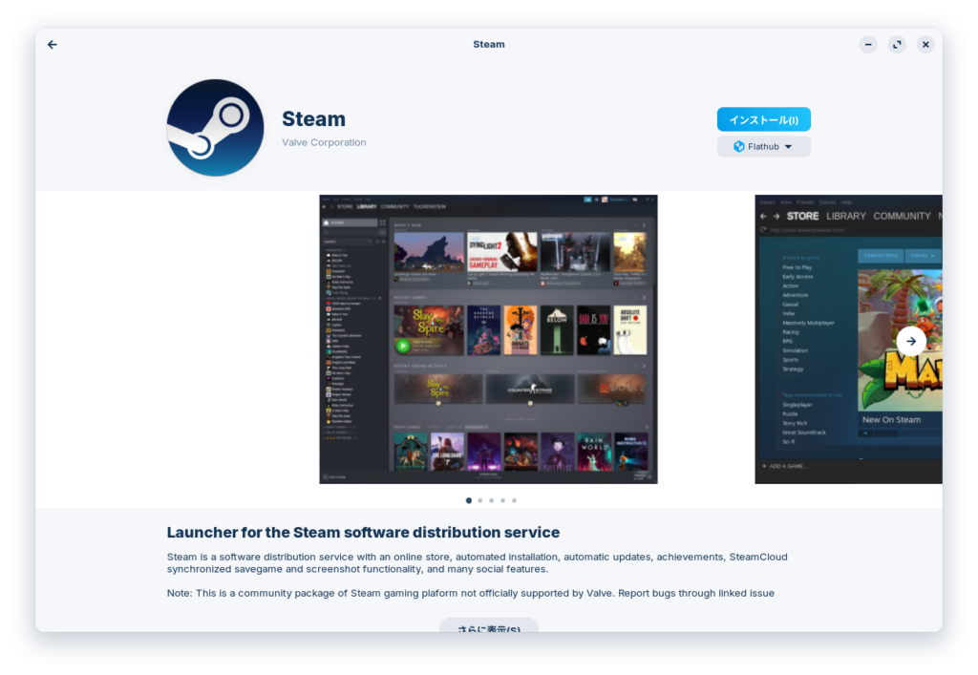The width and height of the screenshot is (978, 675).
Task: Minimize the Steam details window
Action: click(x=867, y=44)
